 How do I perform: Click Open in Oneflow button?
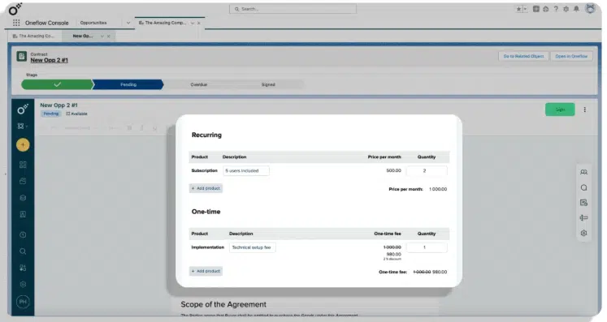[x=571, y=57]
